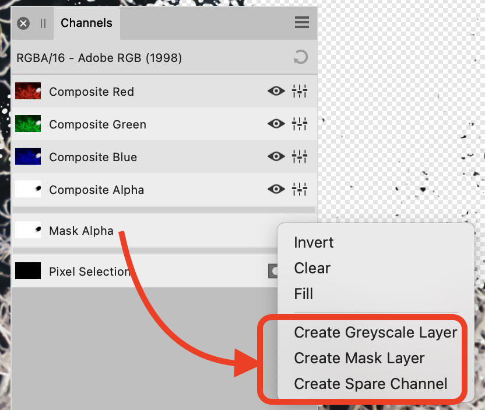Open the Channels panel options menu

tap(301, 22)
